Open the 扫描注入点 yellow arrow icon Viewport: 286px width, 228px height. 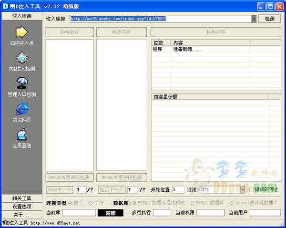click(22, 32)
